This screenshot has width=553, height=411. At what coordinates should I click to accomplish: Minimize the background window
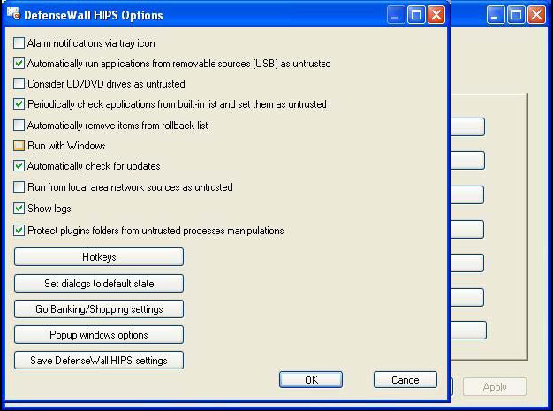[496, 15]
